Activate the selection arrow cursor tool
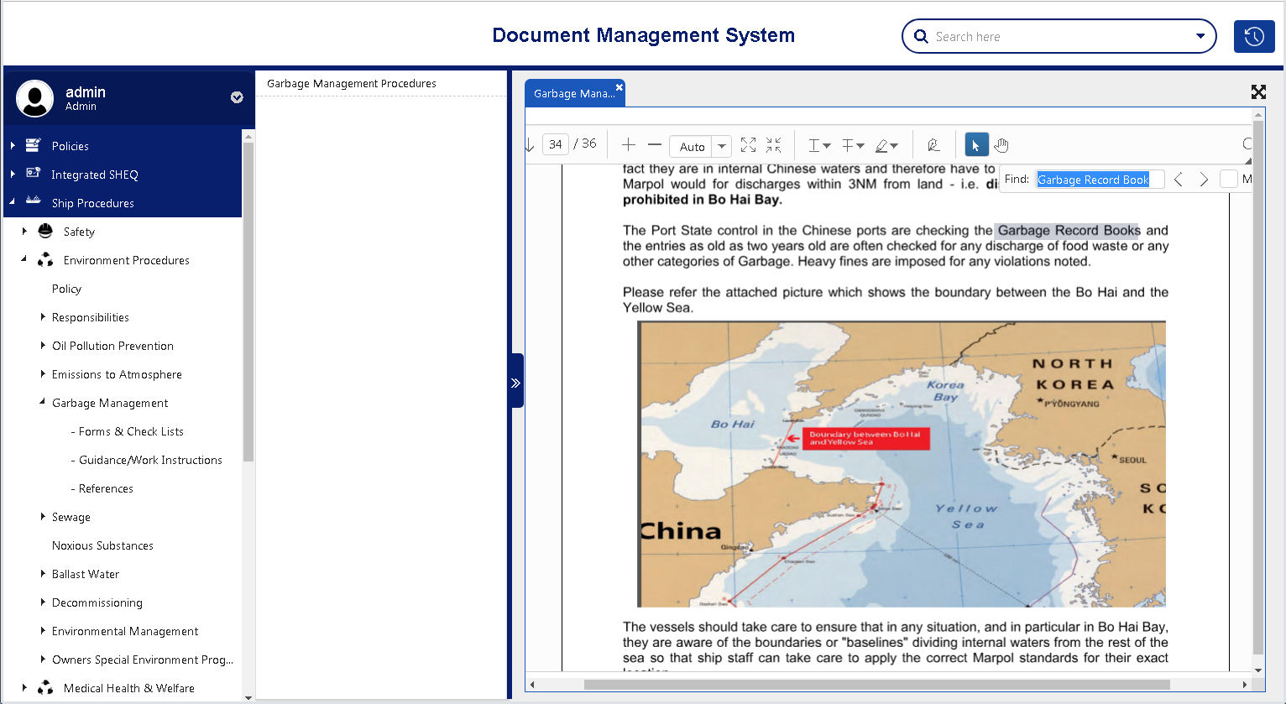 (x=976, y=145)
